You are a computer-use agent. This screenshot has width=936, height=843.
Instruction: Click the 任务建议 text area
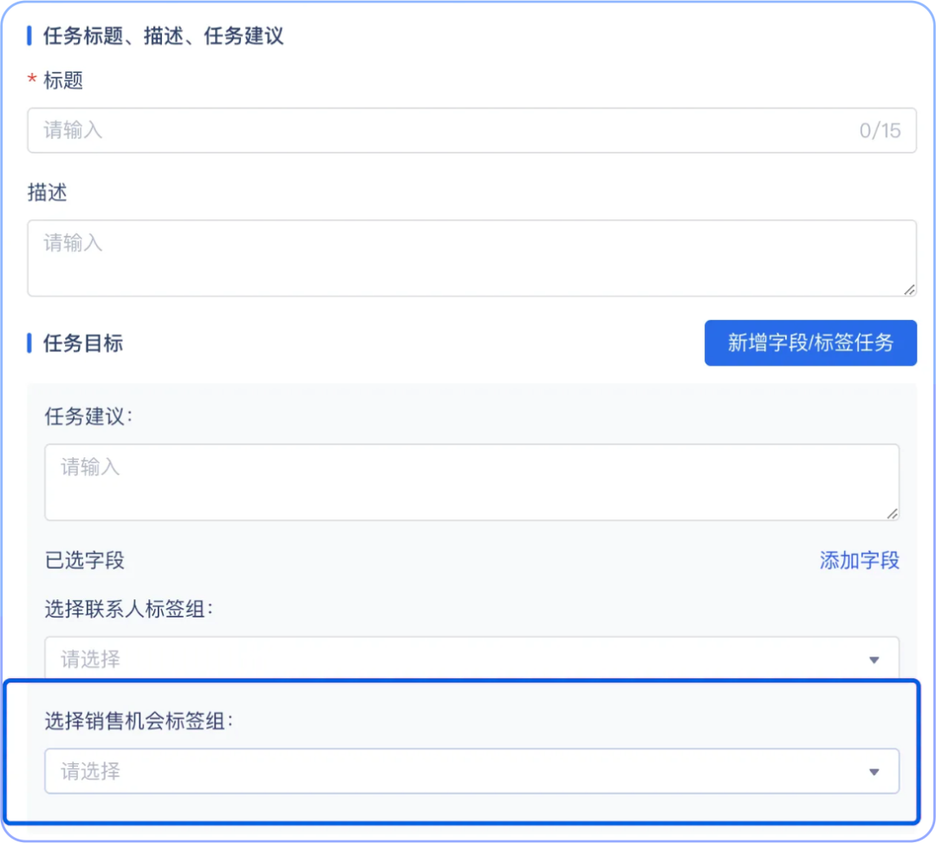pos(471,482)
